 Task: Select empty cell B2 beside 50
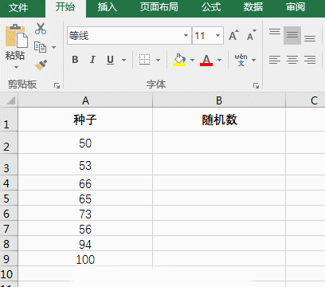pyautogui.click(x=219, y=142)
